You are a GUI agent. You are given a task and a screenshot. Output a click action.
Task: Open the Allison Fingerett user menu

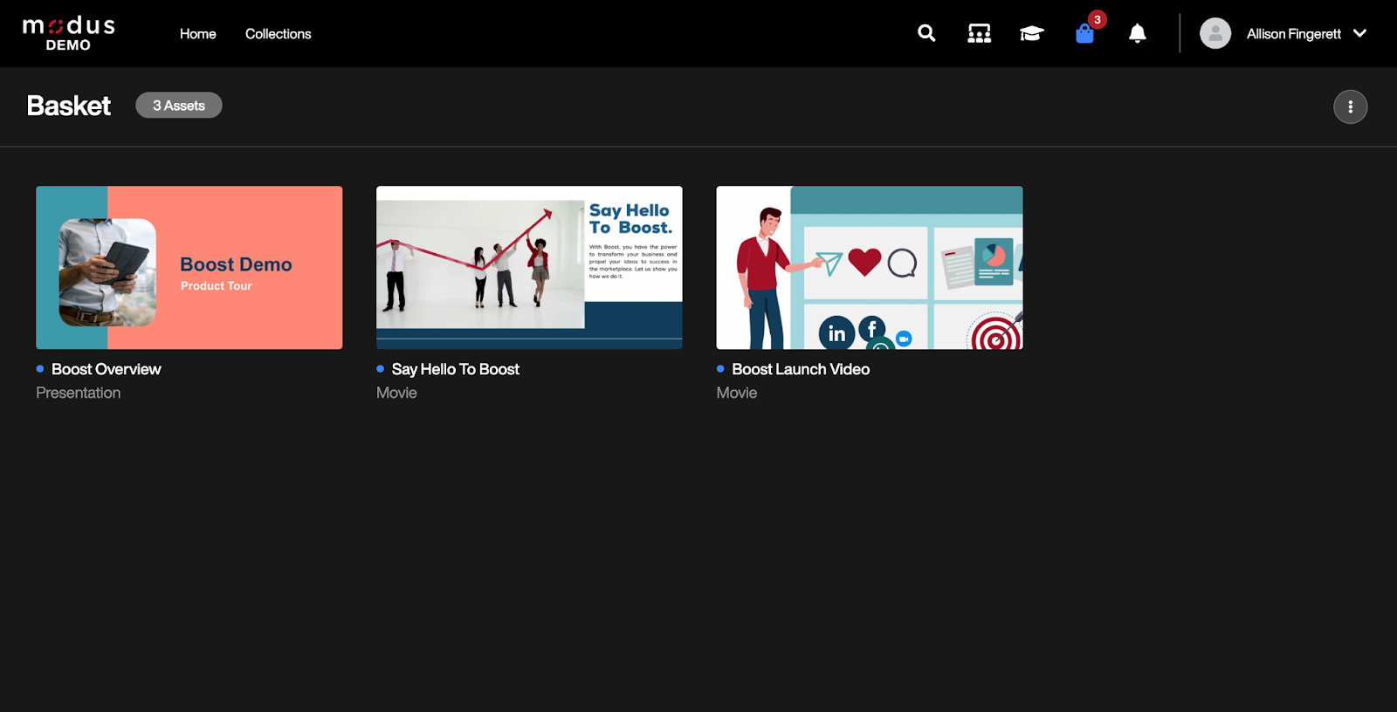click(1293, 34)
